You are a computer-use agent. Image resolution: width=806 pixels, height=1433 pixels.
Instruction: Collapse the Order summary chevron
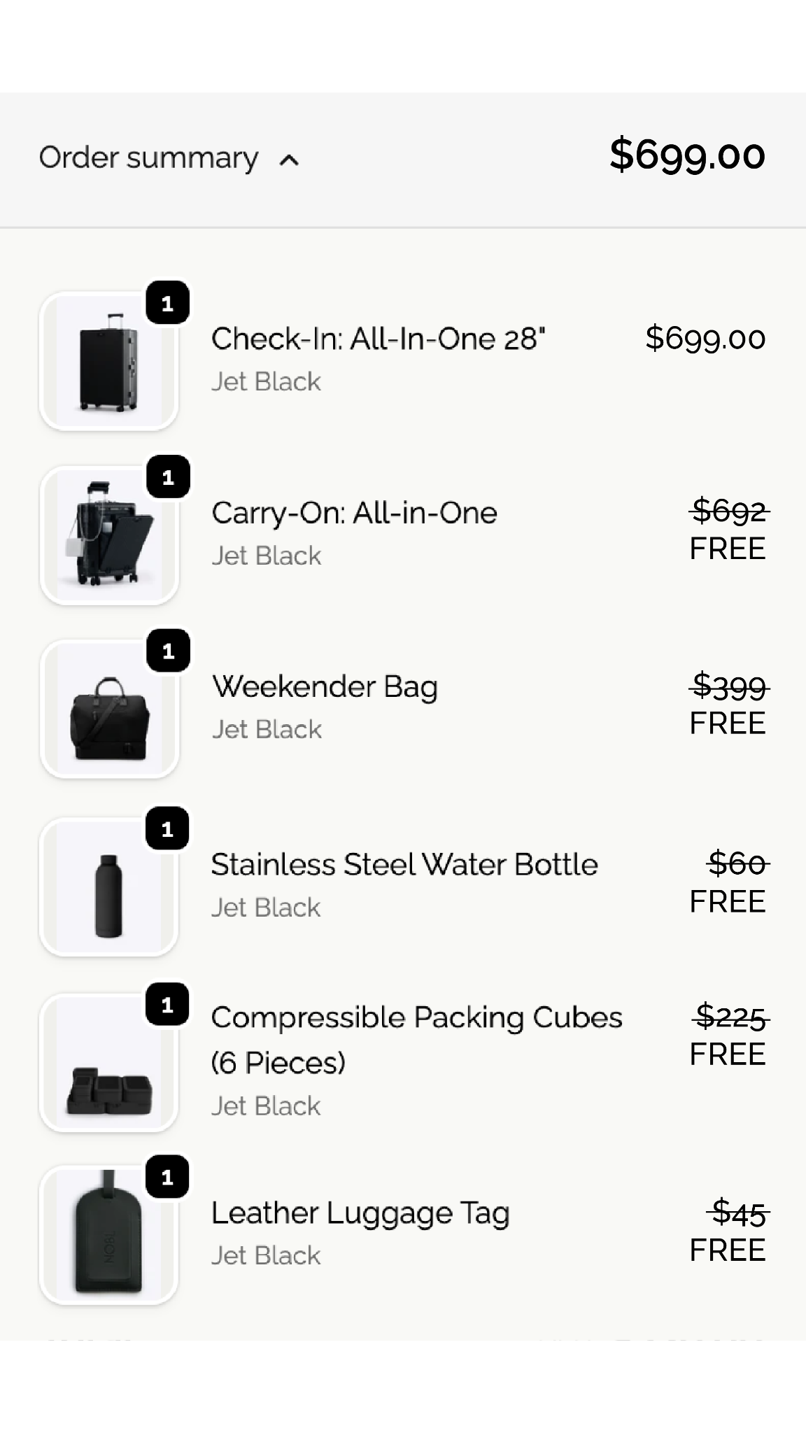[x=289, y=161]
